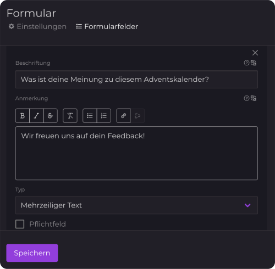
Task: Insert link icon in editor toolbar
Action: coord(123,116)
